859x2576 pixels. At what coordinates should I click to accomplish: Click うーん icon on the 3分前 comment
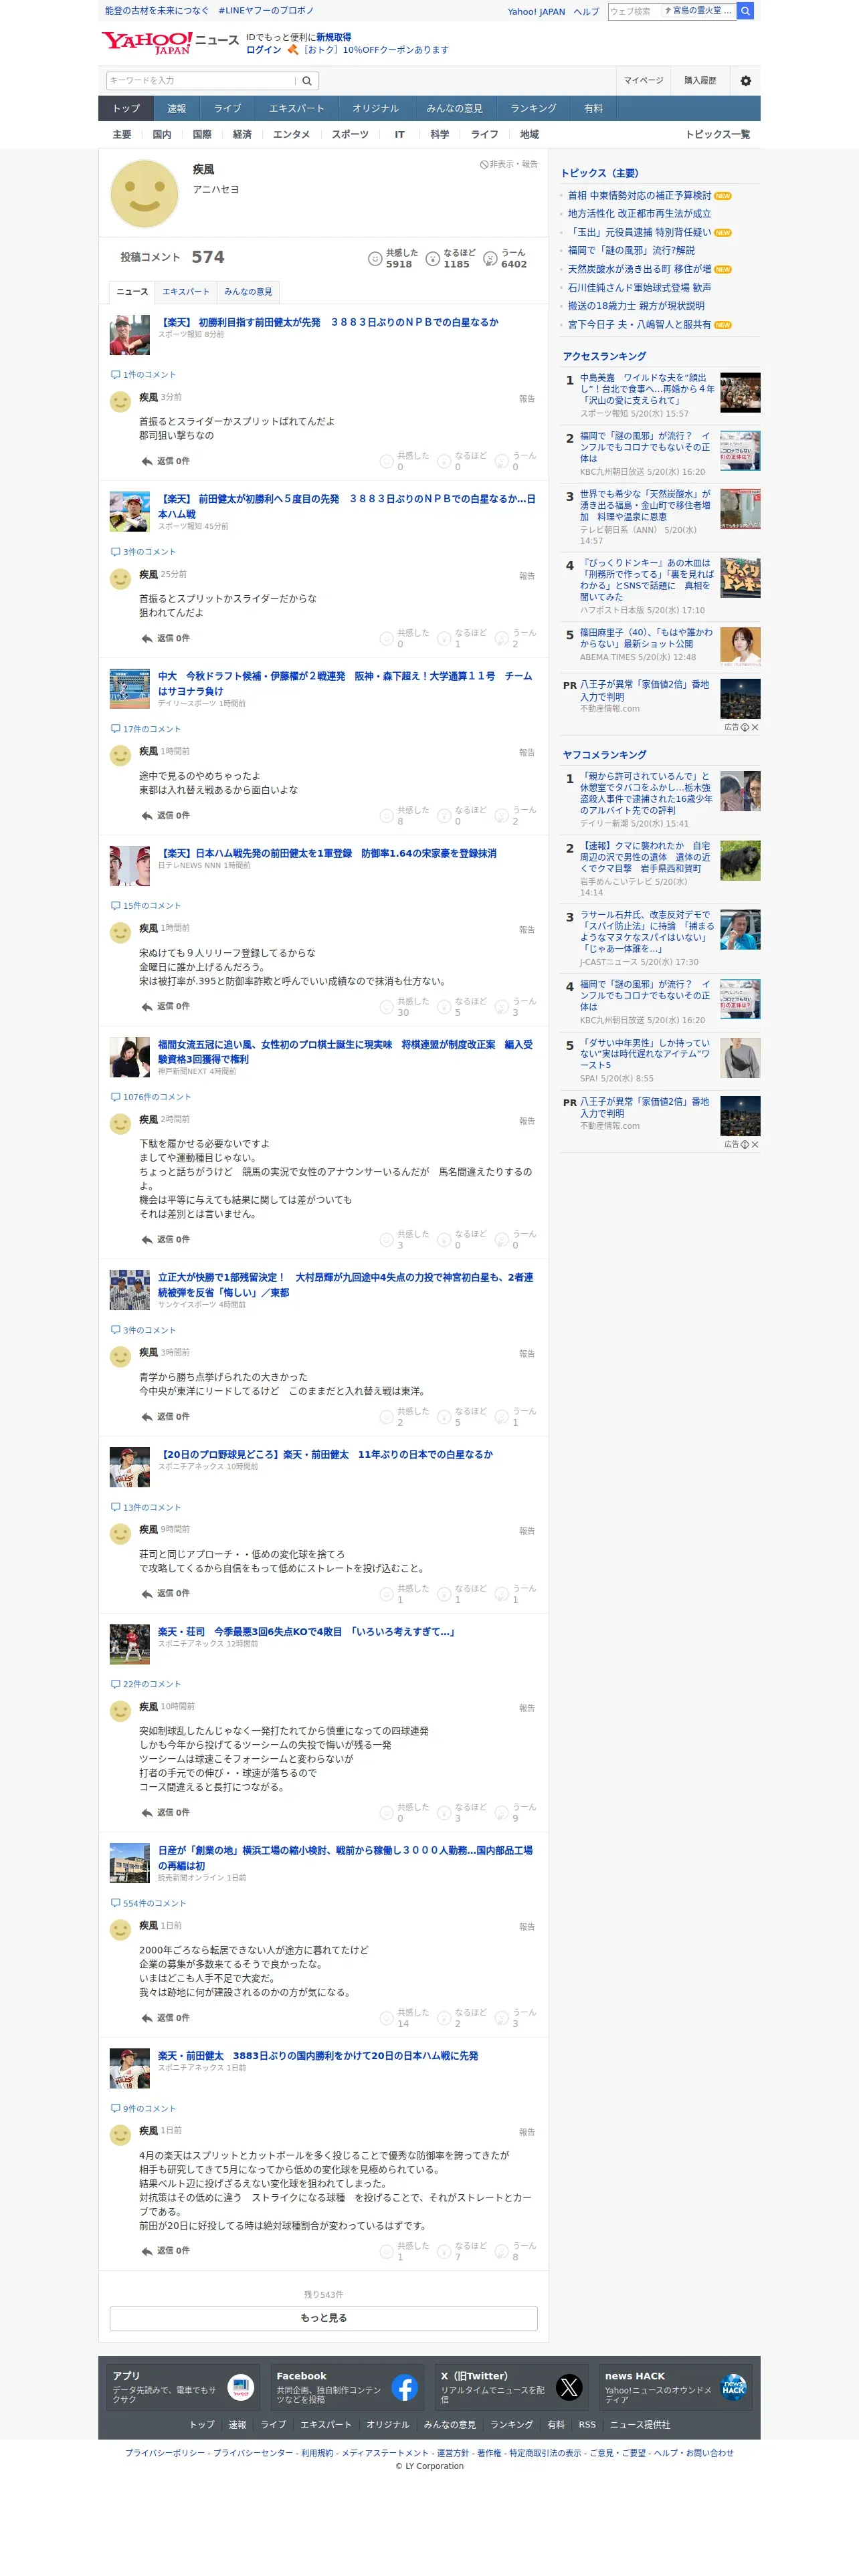tap(502, 461)
